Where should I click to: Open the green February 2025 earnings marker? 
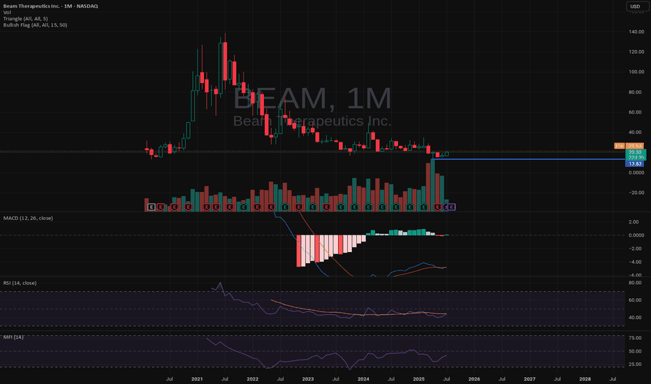[x=423, y=207]
